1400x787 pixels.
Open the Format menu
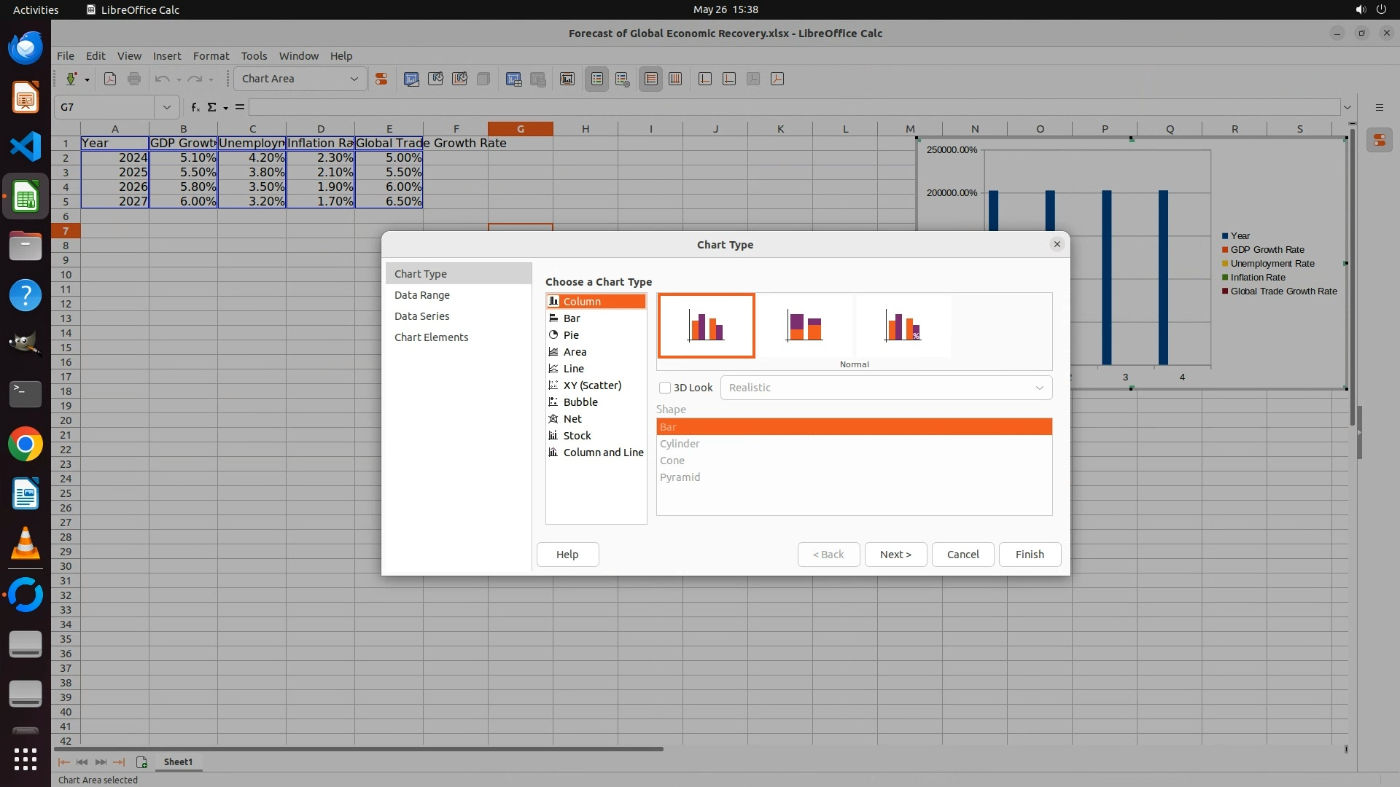pos(211,56)
